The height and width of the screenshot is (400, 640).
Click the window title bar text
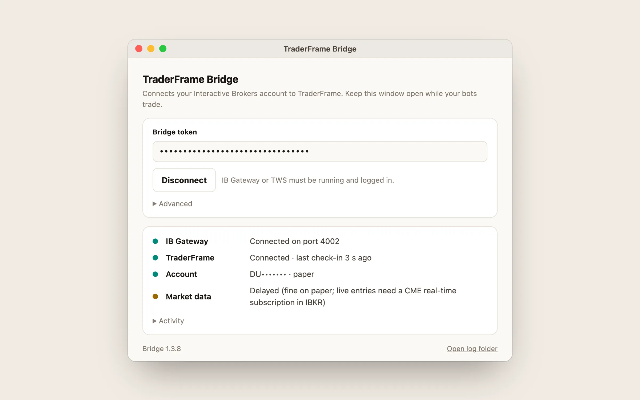[320, 49]
